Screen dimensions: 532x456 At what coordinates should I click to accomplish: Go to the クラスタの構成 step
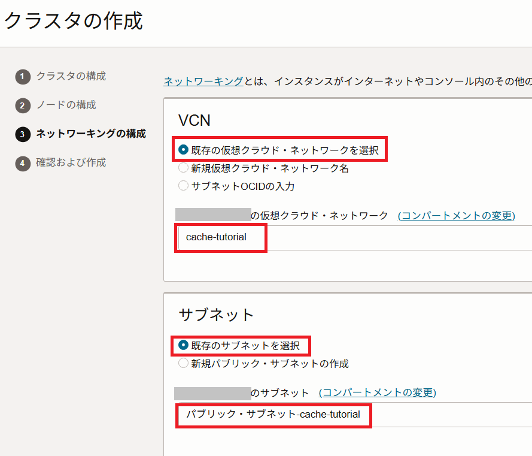(71, 76)
